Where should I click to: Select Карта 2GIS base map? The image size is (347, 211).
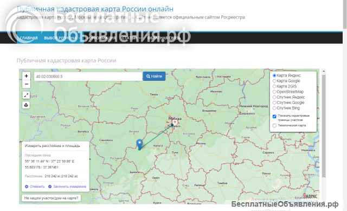[x=274, y=86]
